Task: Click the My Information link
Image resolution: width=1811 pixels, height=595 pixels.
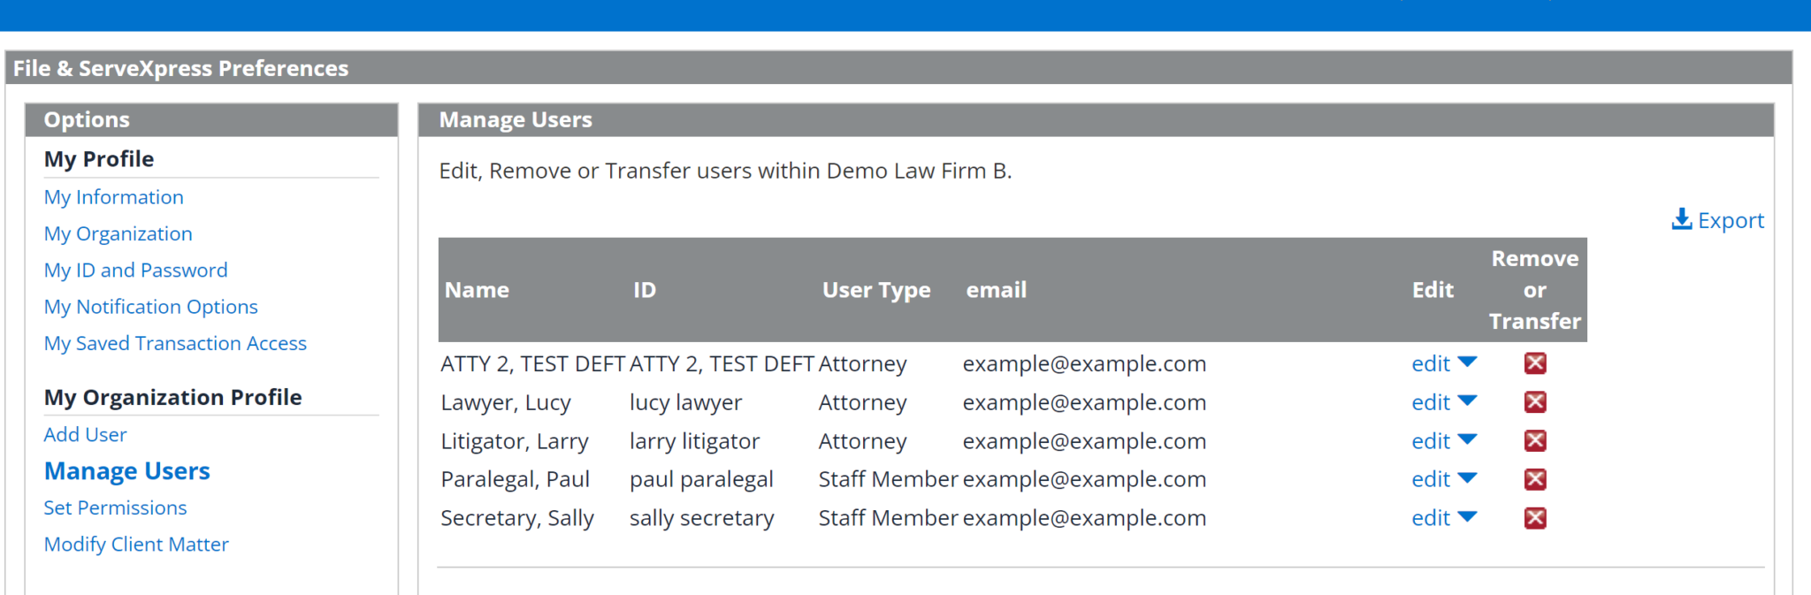Action: coord(113,196)
